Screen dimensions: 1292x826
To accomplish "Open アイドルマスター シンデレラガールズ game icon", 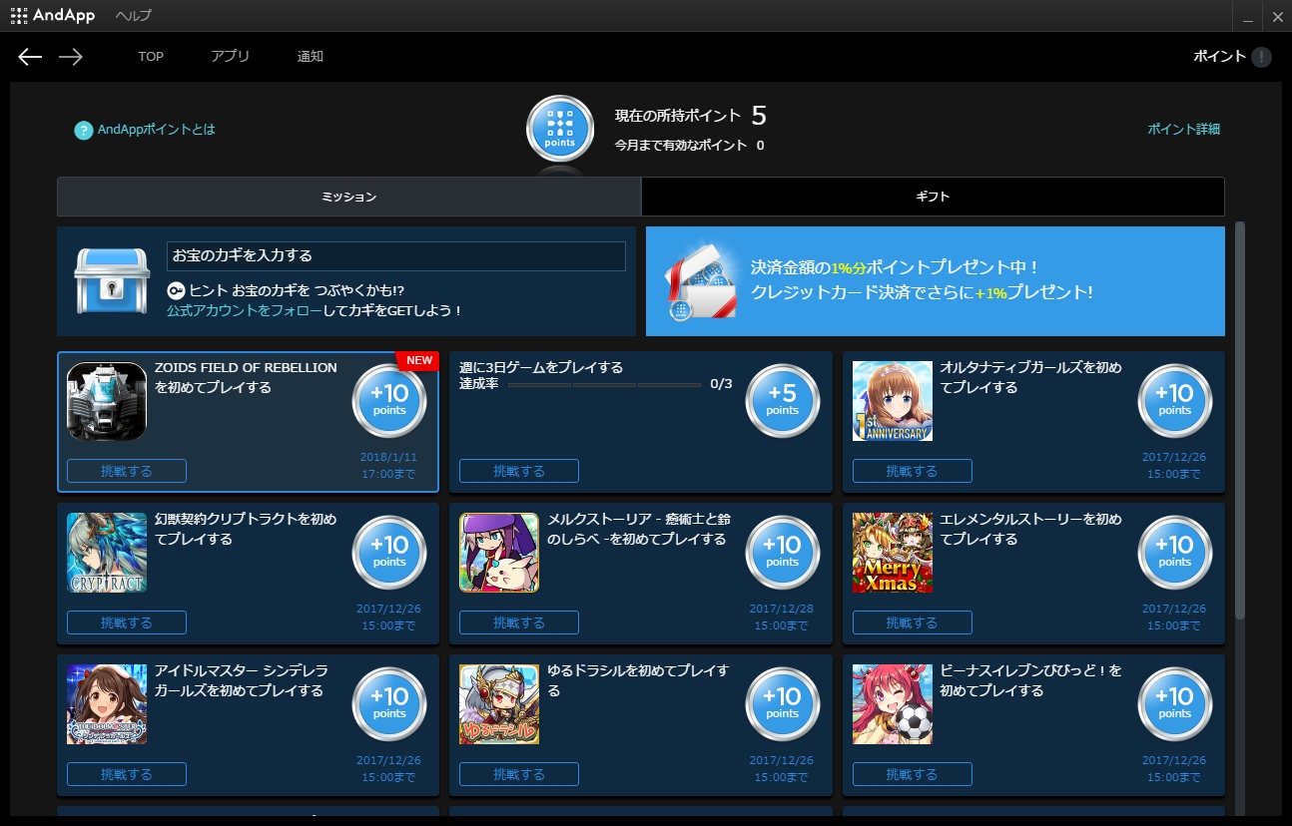I will pyautogui.click(x=107, y=704).
